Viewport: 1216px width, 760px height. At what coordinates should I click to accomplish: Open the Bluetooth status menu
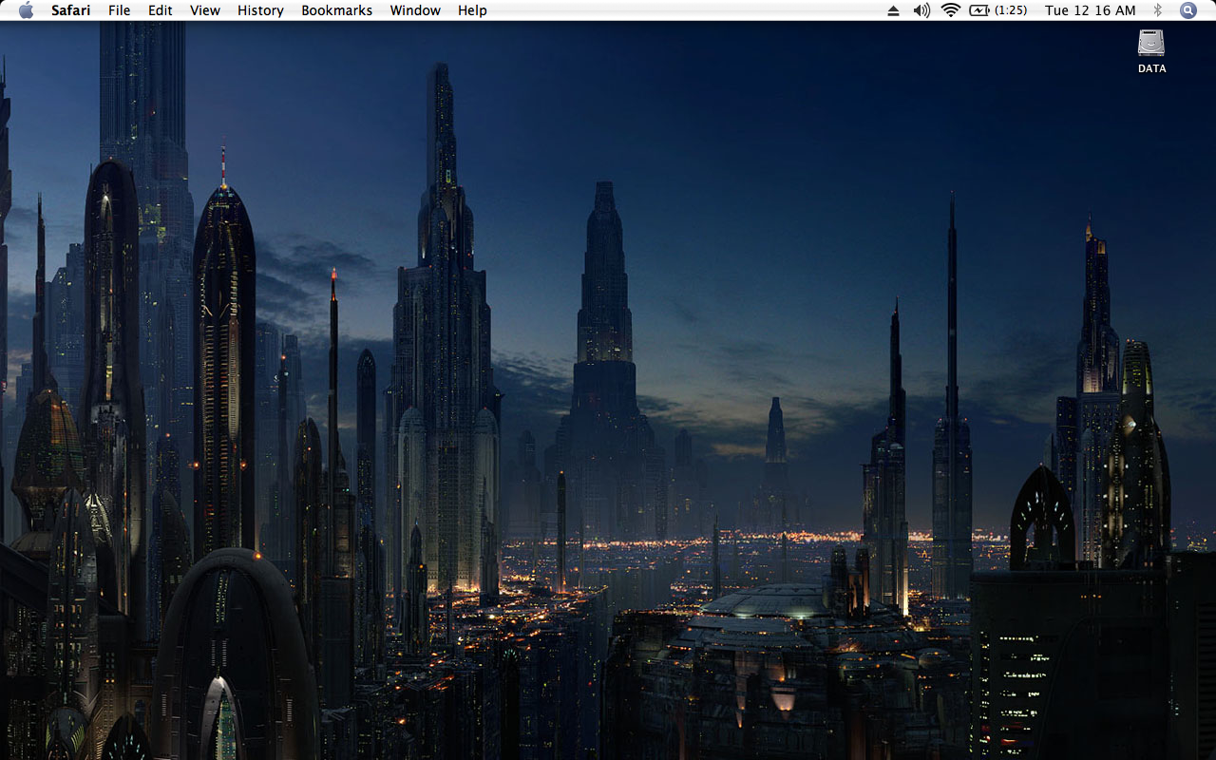[x=1157, y=10]
